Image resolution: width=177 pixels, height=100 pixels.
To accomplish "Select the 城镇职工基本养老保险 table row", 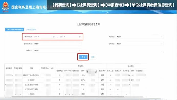I will [76, 75].
